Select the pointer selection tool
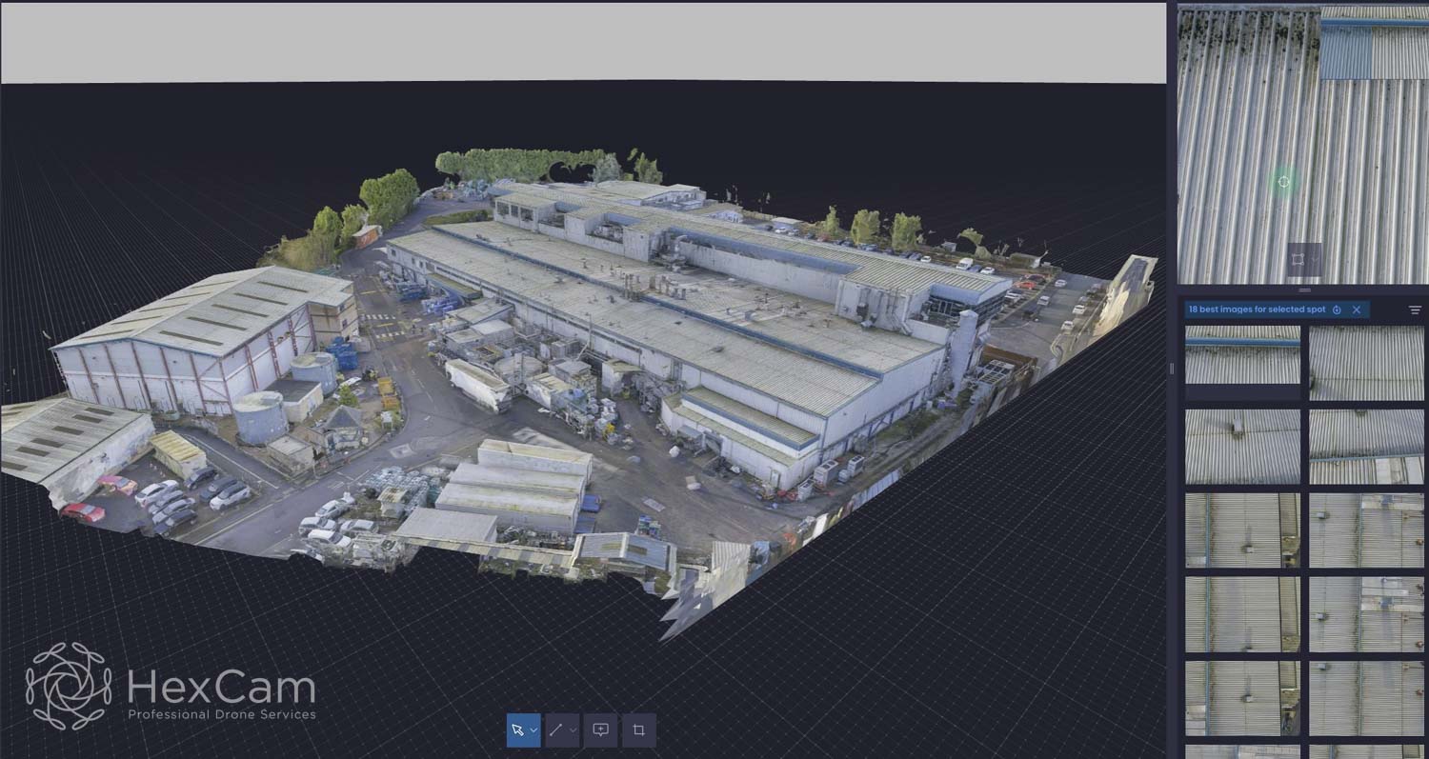 517,730
